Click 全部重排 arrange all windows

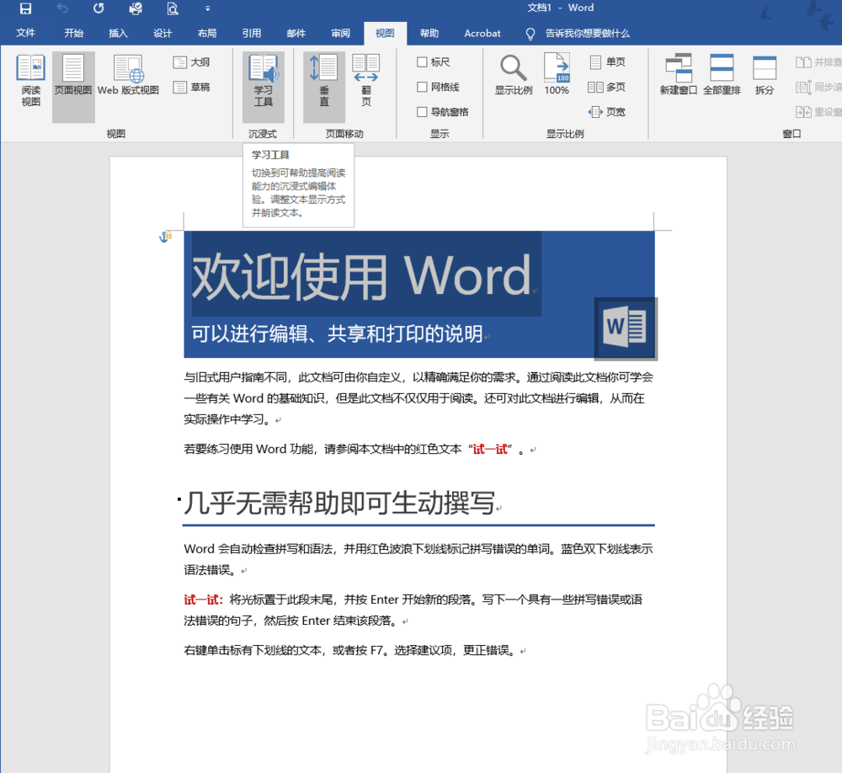point(722,75)
